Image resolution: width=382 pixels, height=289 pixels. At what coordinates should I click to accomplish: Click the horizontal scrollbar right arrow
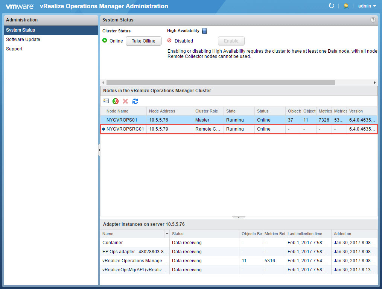tap(375, 83)
